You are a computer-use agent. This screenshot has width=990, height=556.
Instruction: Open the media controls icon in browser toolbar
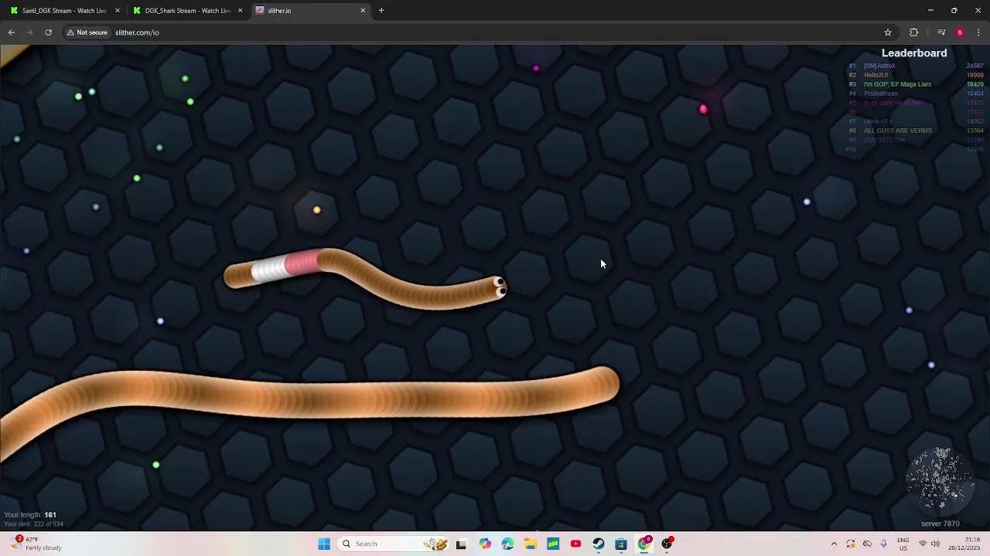(941, 32)
